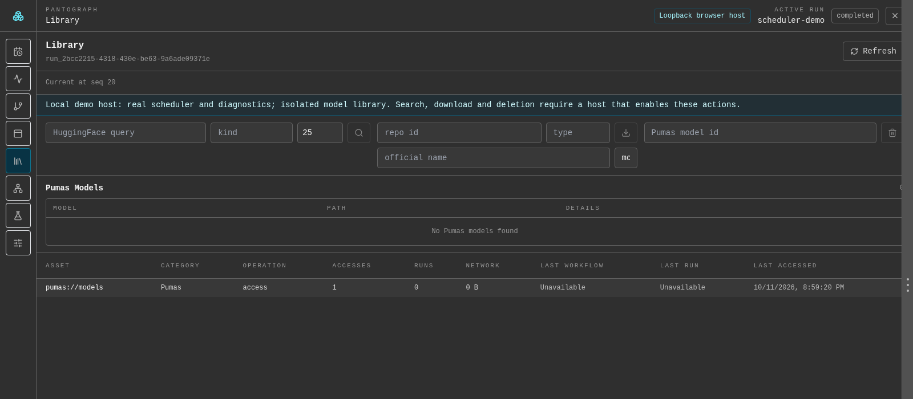The height and width of the screenshot is (399, 913).
Task: Click the run_2bcc2215 run id text
Action: 128,59
